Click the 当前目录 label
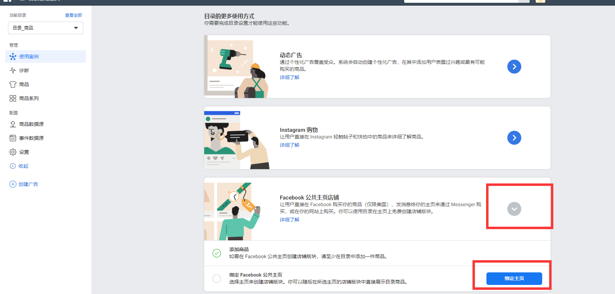 [18, 15]
